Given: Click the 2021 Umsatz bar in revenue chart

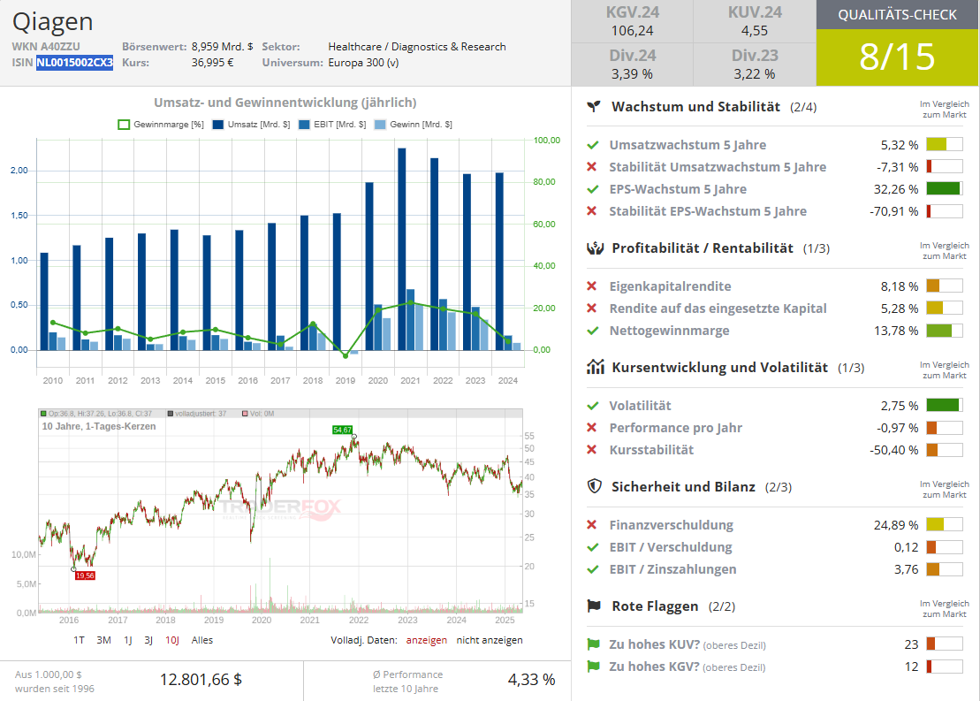Looking at the screenshot, I should click(x=402, y=249).
